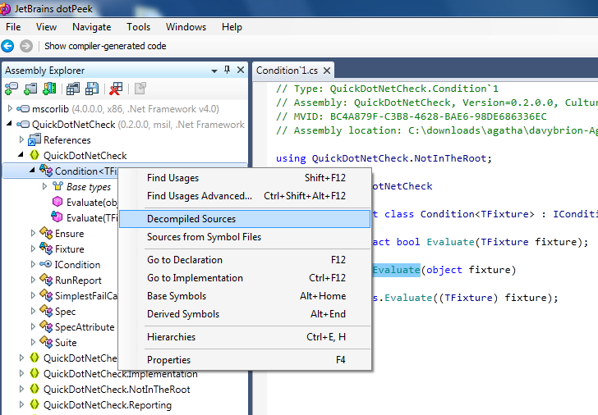598x415 pixels.
Task: Expand the Spec class node
Action: (33, 311)
